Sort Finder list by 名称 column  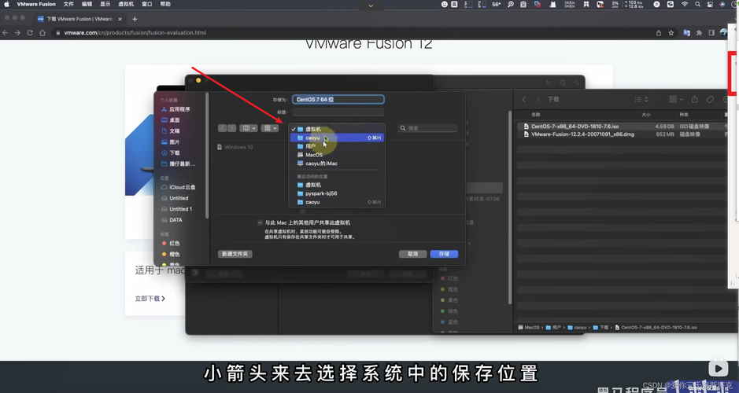pyautogui.click(x=536, y=115)
